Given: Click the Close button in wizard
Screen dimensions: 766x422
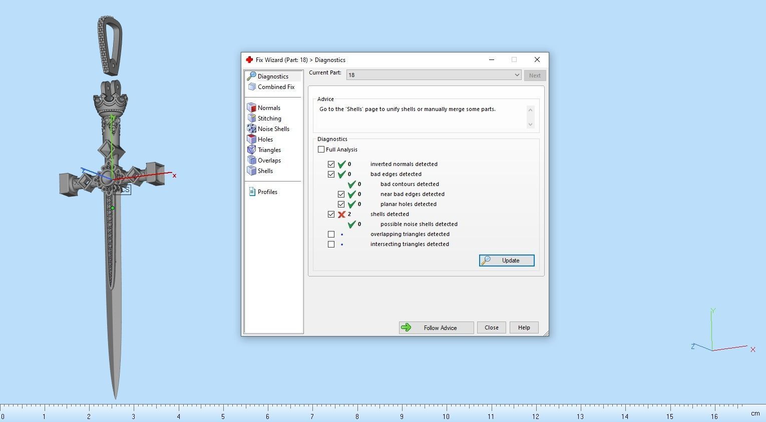Looking at the screenshot, I should pyautogui.click(x=491, y=327).
